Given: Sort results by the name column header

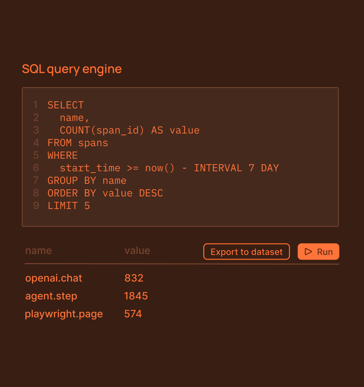Looking at the screenshot, I should click(x=38, y=251).
